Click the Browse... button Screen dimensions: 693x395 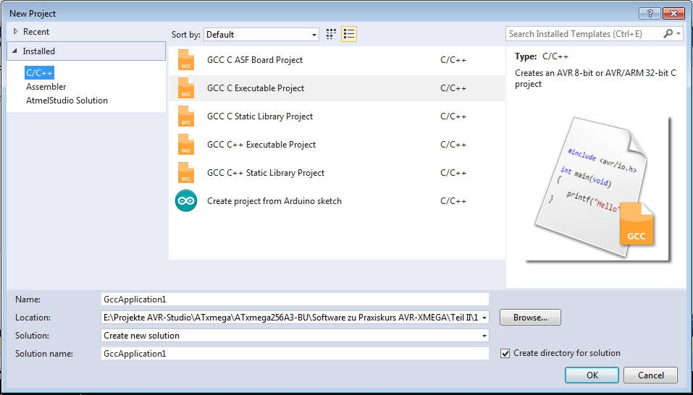[x=530, y=318]
